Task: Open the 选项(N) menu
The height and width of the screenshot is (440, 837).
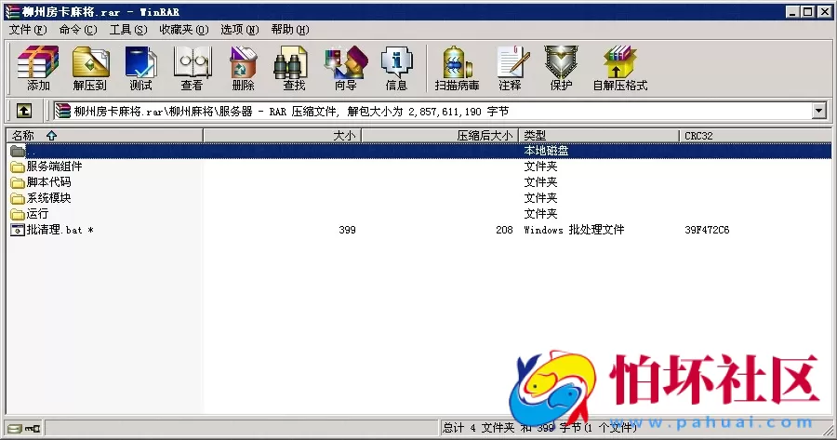Action: coord(240,30)
